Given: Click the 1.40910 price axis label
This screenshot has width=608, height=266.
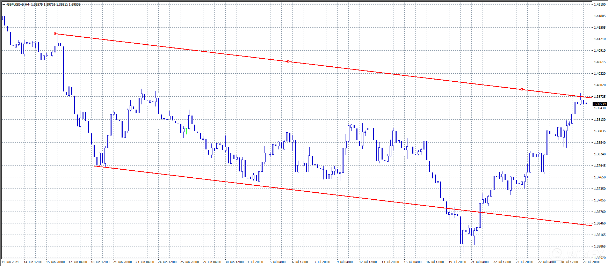Looking at the screenshot, I should click(600, 51).
